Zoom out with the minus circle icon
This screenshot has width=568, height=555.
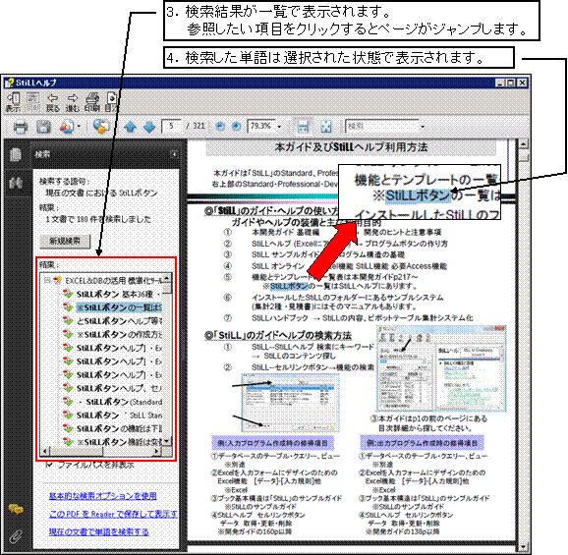(x=220, y=127)
